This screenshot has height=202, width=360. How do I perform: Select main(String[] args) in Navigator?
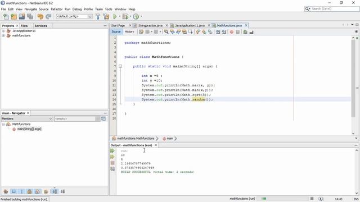click(x=29, y=129)
